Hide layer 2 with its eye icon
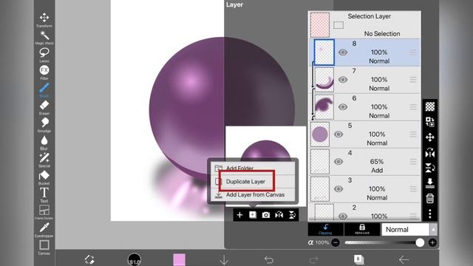 tap(343, 216)
